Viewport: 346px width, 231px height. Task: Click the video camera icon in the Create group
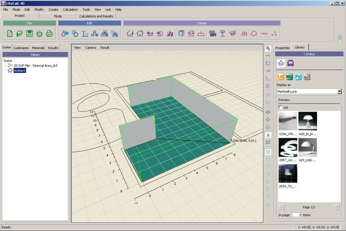pyautogui.click(x=213, y=33)
